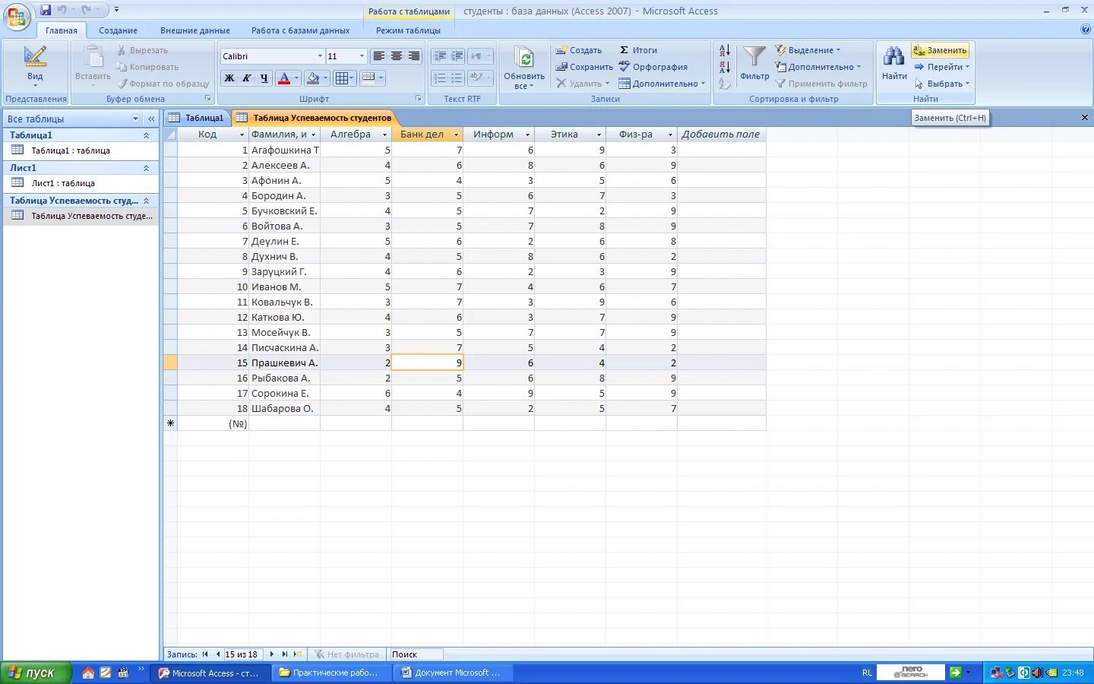Switch to the Главная ribbon tab

pos(61,30)
